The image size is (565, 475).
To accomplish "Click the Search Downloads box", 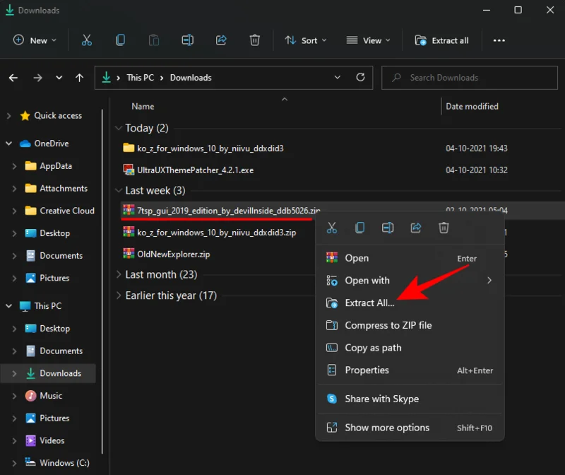I will pos(468,78).
